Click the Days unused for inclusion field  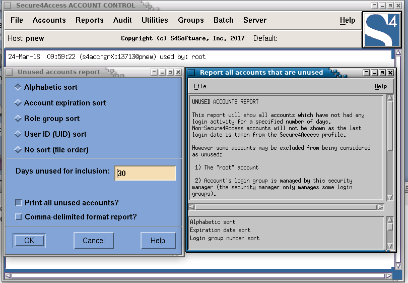coord(145,173)
